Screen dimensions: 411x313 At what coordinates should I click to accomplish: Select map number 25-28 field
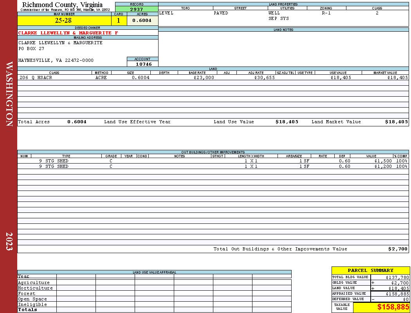pos(64,20)
